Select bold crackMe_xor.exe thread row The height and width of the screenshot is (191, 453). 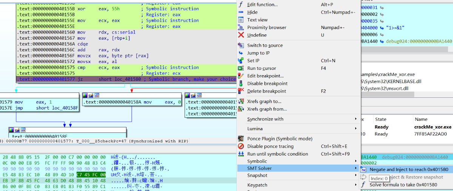(407, 127)
